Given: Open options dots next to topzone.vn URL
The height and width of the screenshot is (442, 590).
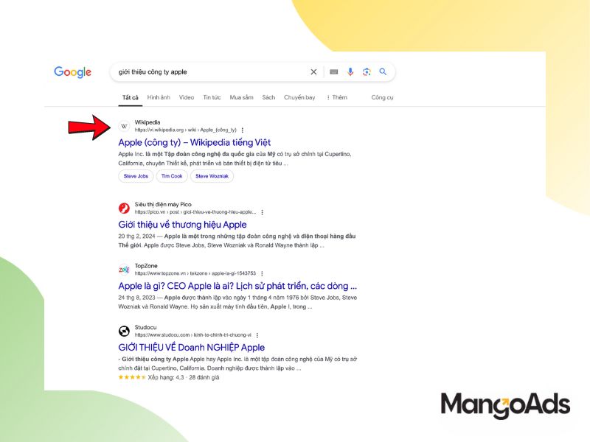Looking at the screenshot, I should pos(262,273).
